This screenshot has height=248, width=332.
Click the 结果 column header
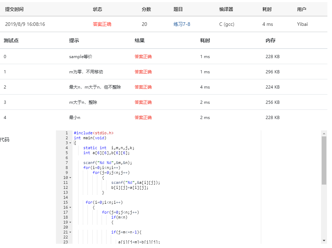click(x=139, y=40)
